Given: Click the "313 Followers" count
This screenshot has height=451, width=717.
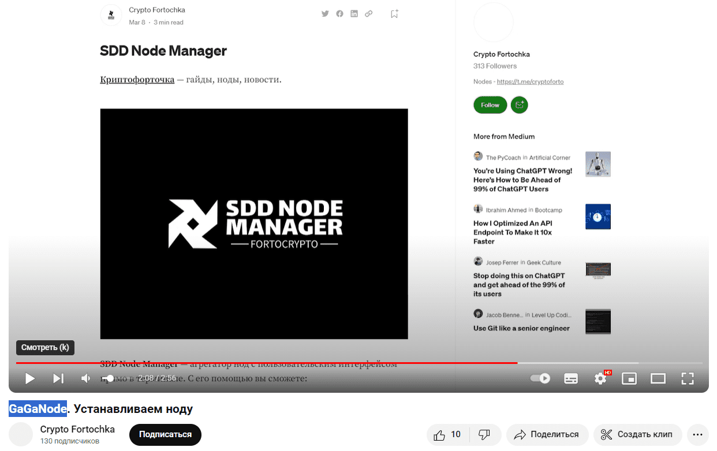Looking at the screenshot, I should 495,66.
